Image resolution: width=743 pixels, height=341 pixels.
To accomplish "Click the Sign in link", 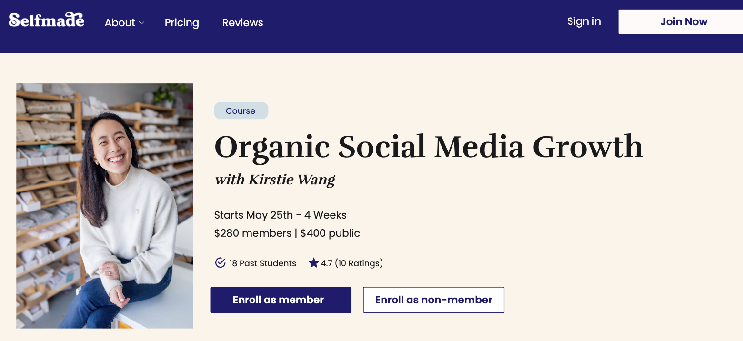I will tap(584, 21).
